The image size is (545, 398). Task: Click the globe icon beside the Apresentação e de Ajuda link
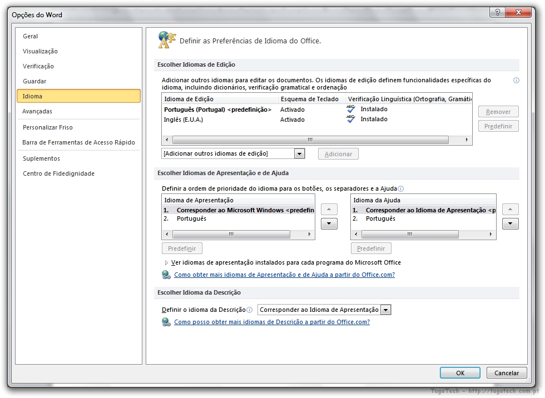[x=166, y=275]
